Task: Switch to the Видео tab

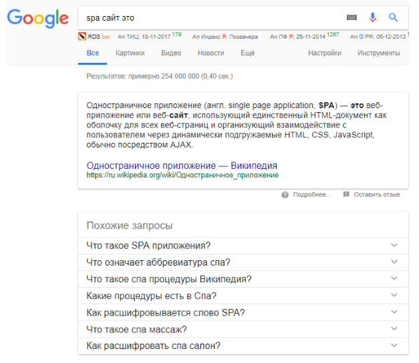Action: [171, 53]
